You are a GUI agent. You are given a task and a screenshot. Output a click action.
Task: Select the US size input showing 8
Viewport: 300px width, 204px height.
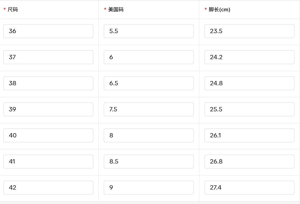[149, 135]
